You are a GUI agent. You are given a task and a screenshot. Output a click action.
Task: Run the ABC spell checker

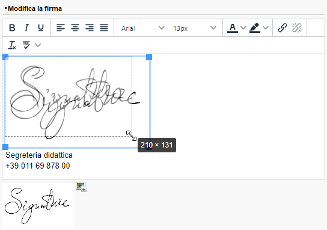[26, 45]
